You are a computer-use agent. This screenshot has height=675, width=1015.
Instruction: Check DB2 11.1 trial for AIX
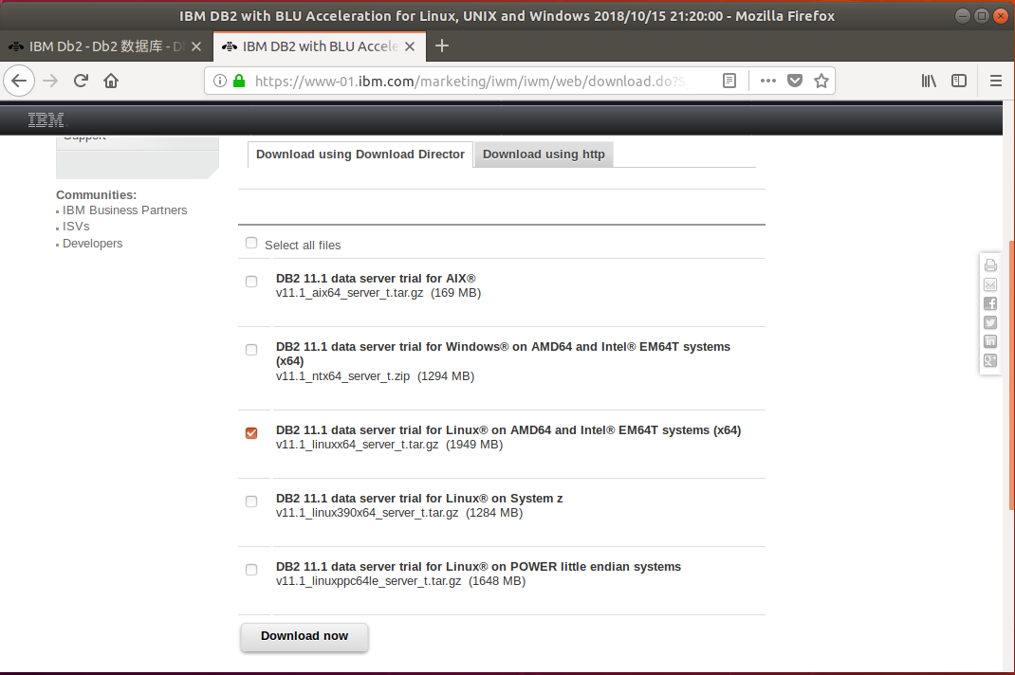pyautogui.click(x=251, y=282)
